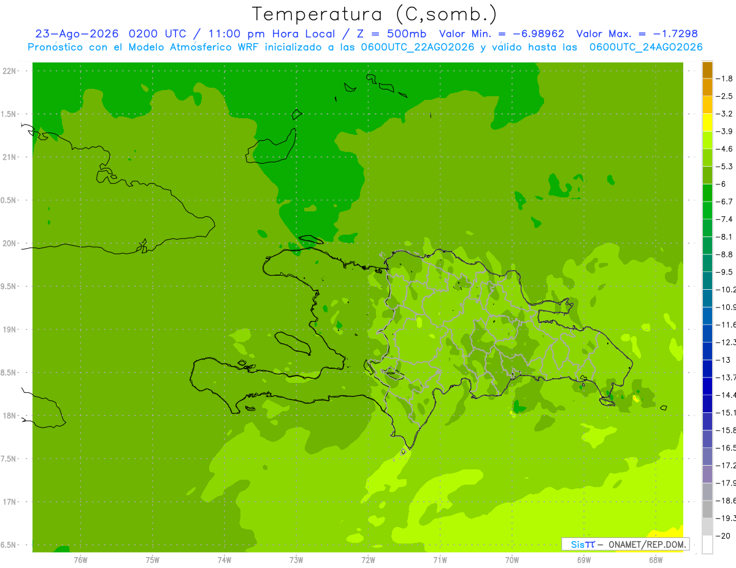The height and width of the screenshot is (568, 736).
Task: Click the orange legend swatch between -1.8 and -2.5
Action: [707, 87]
